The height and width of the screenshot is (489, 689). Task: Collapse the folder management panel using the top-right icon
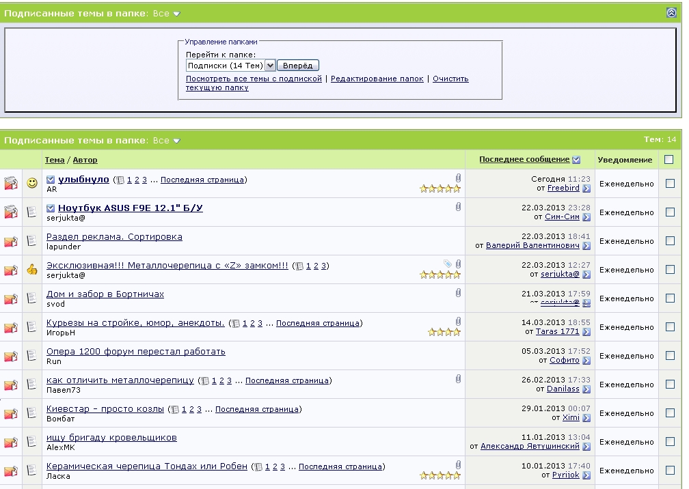point(671,13)
